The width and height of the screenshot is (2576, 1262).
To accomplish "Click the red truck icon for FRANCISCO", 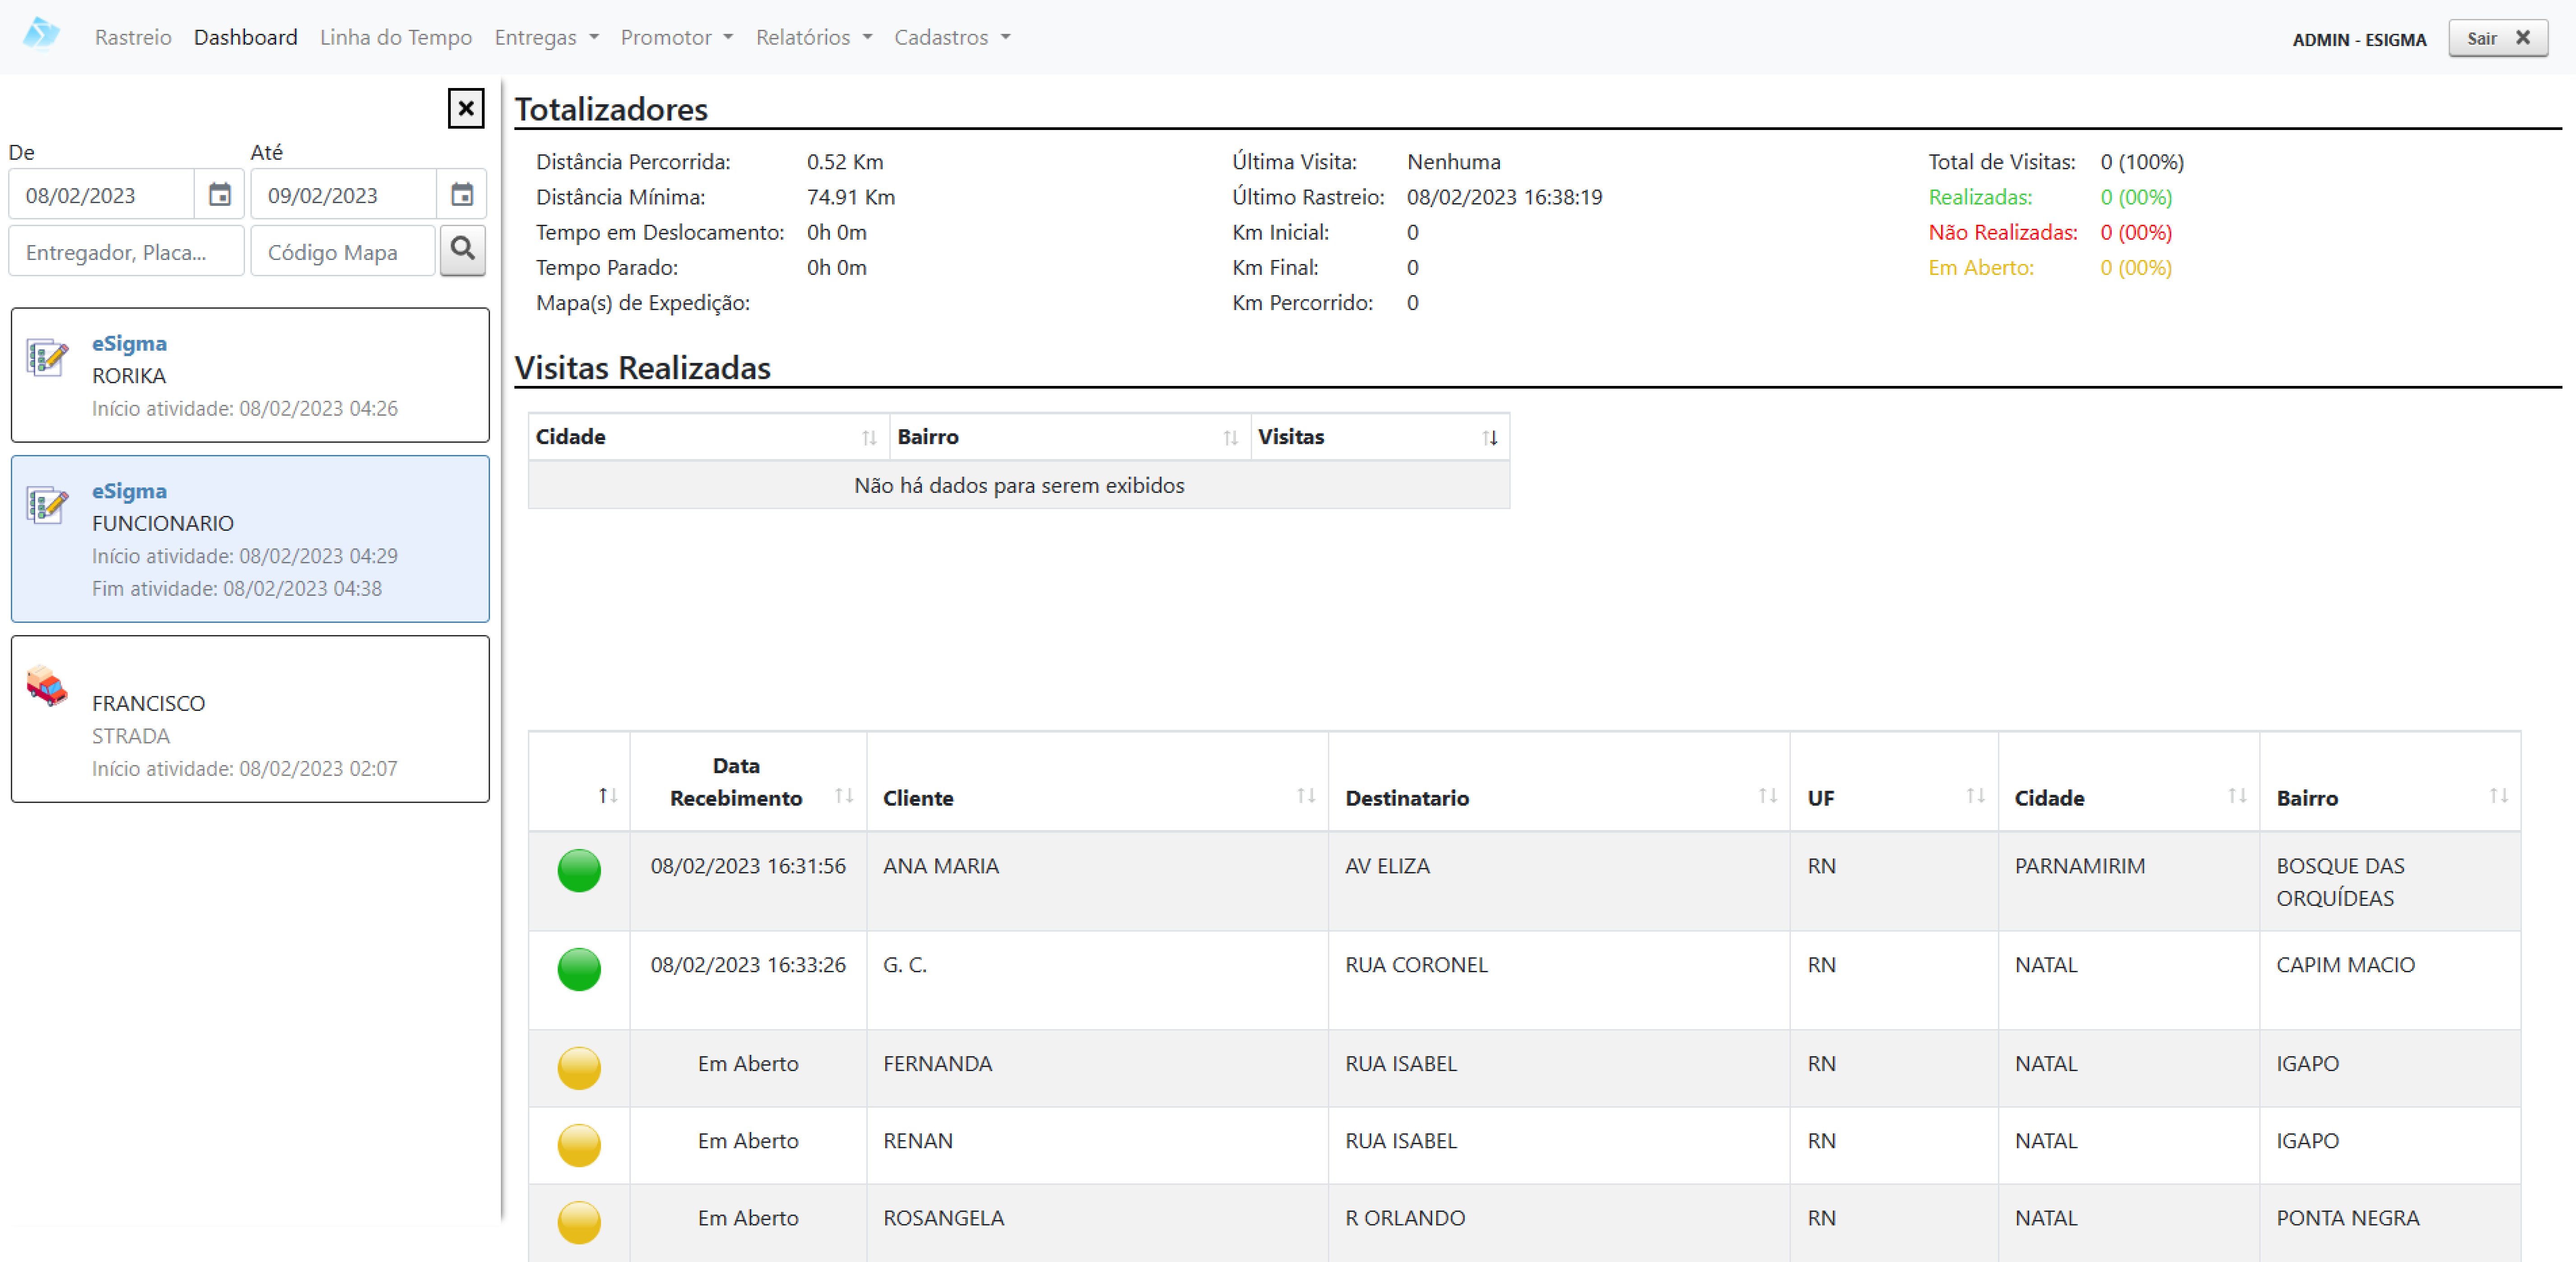I will click(46, 686).
